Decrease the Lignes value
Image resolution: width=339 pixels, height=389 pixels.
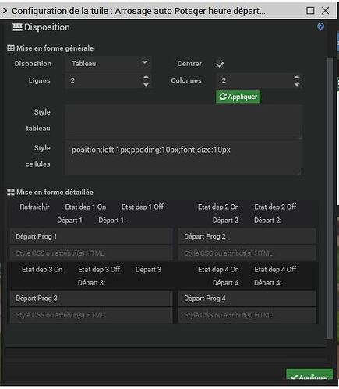click(146, 85)
